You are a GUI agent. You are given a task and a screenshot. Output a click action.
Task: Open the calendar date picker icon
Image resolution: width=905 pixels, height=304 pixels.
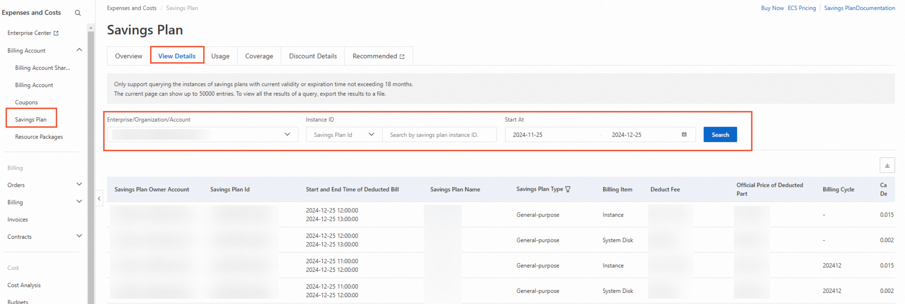click(x=684, y=134)
